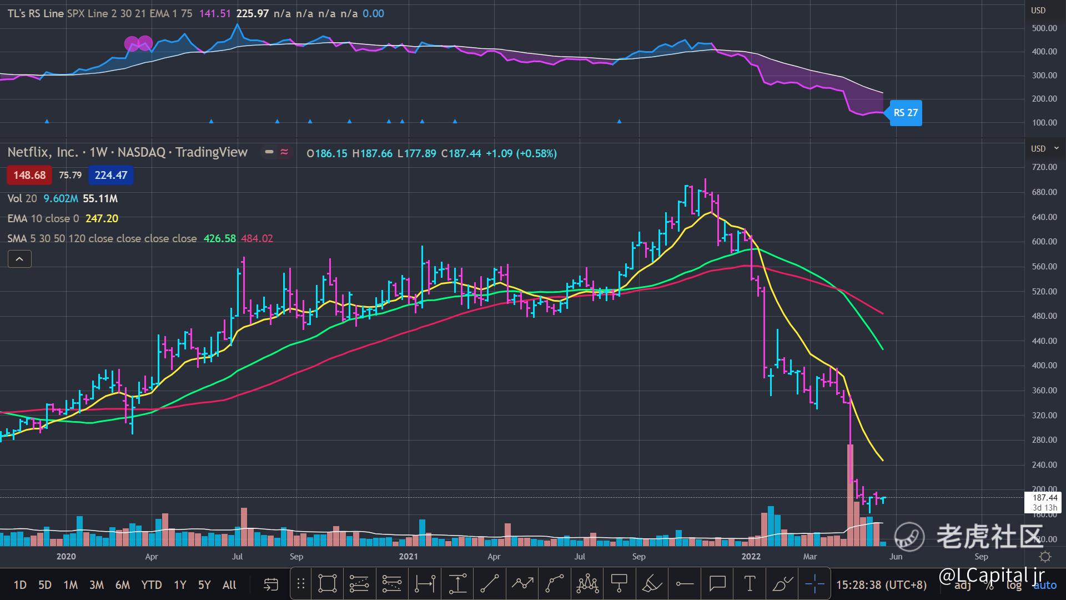The width and height of the screenshot is (1066, 600).
Task: Open the USD currency selector on main chart
Action: 1038,149
